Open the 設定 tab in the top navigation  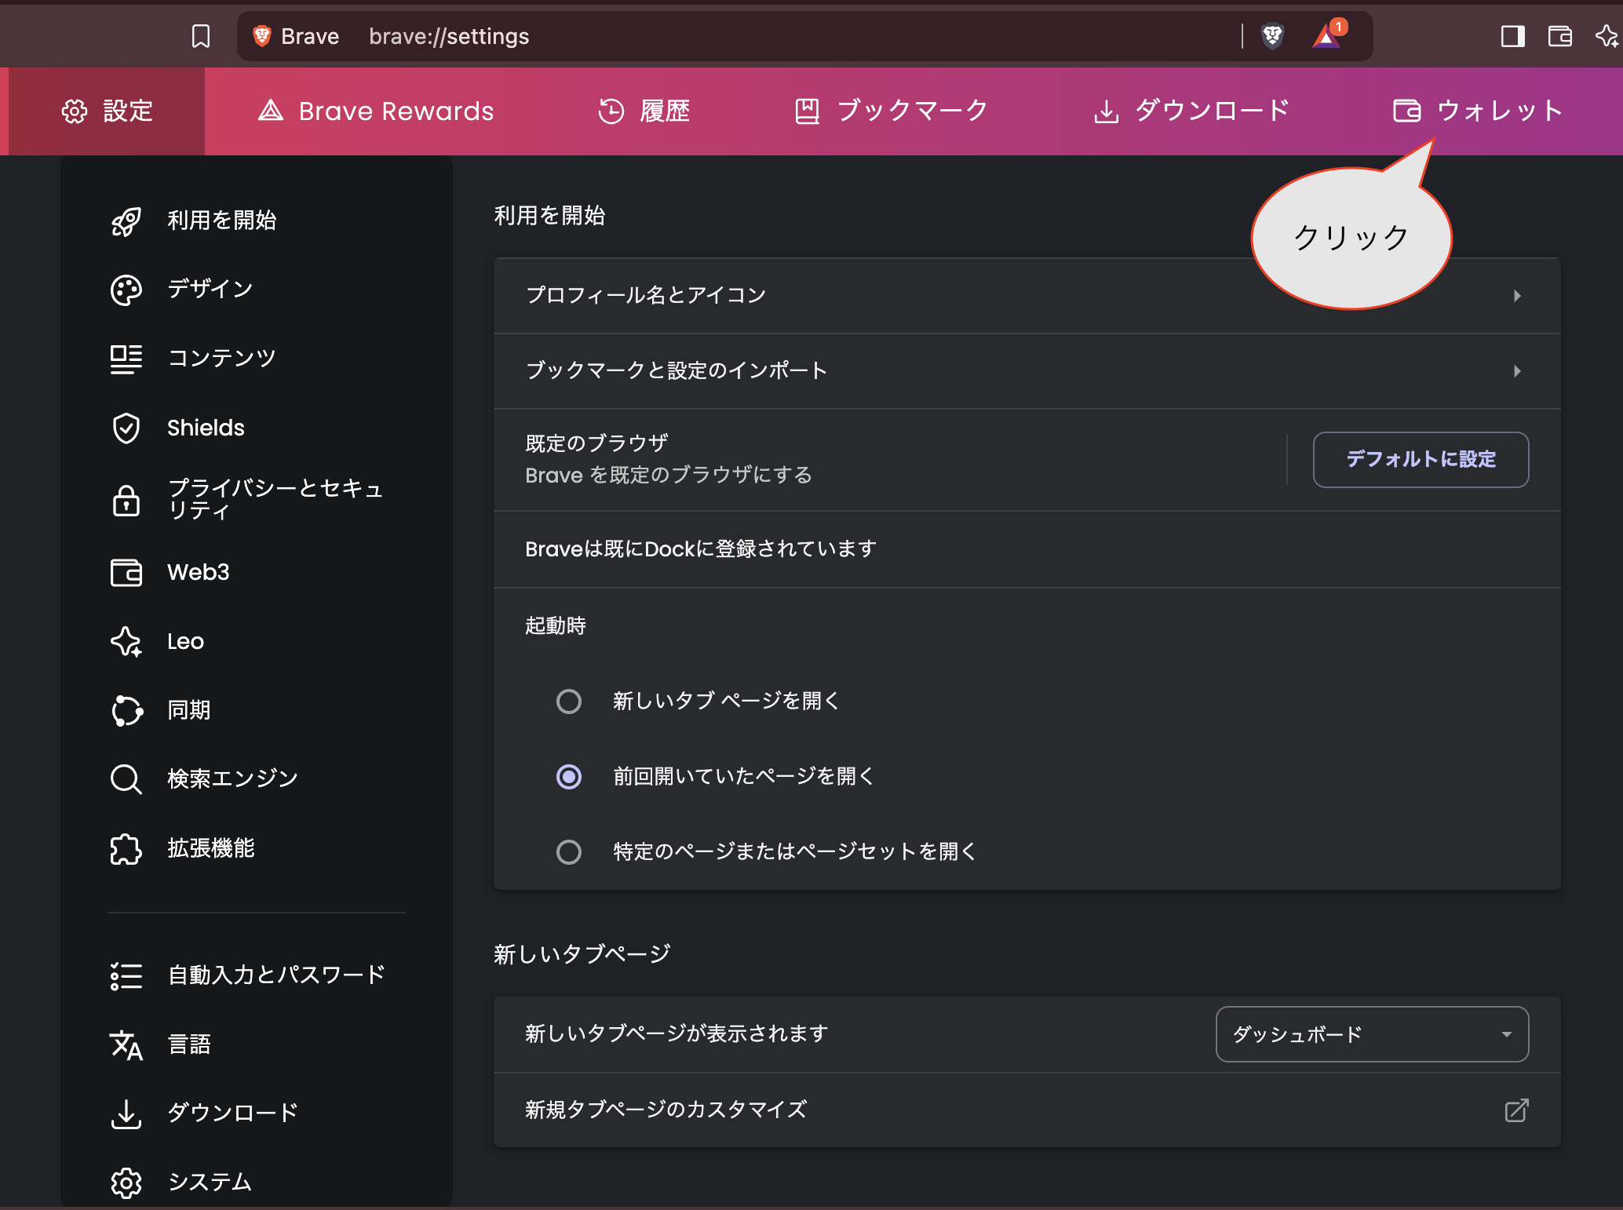pos(107,111)
